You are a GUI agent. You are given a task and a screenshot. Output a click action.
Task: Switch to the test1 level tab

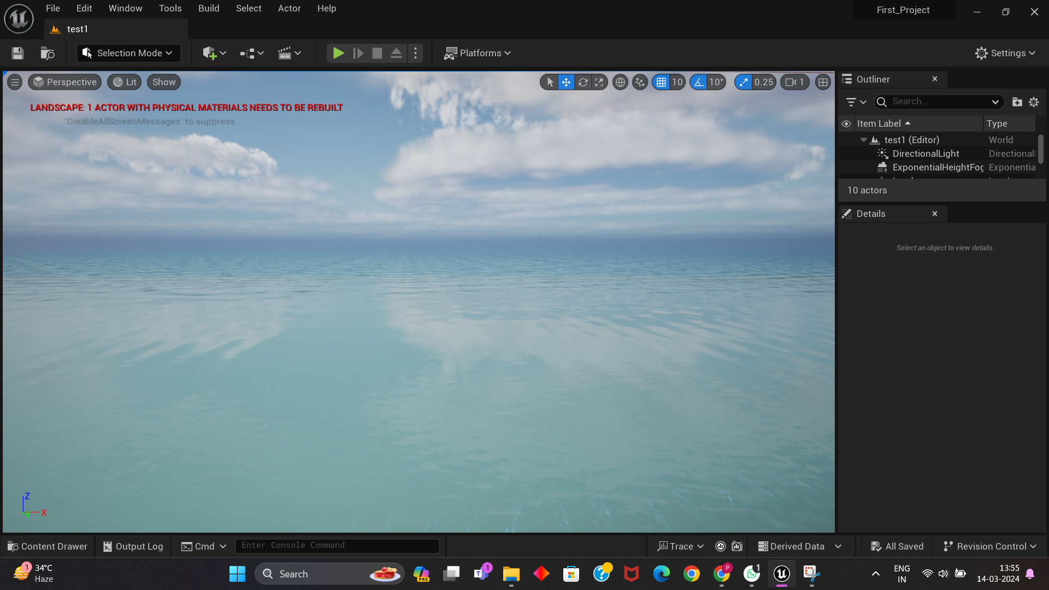coord(78,29)
